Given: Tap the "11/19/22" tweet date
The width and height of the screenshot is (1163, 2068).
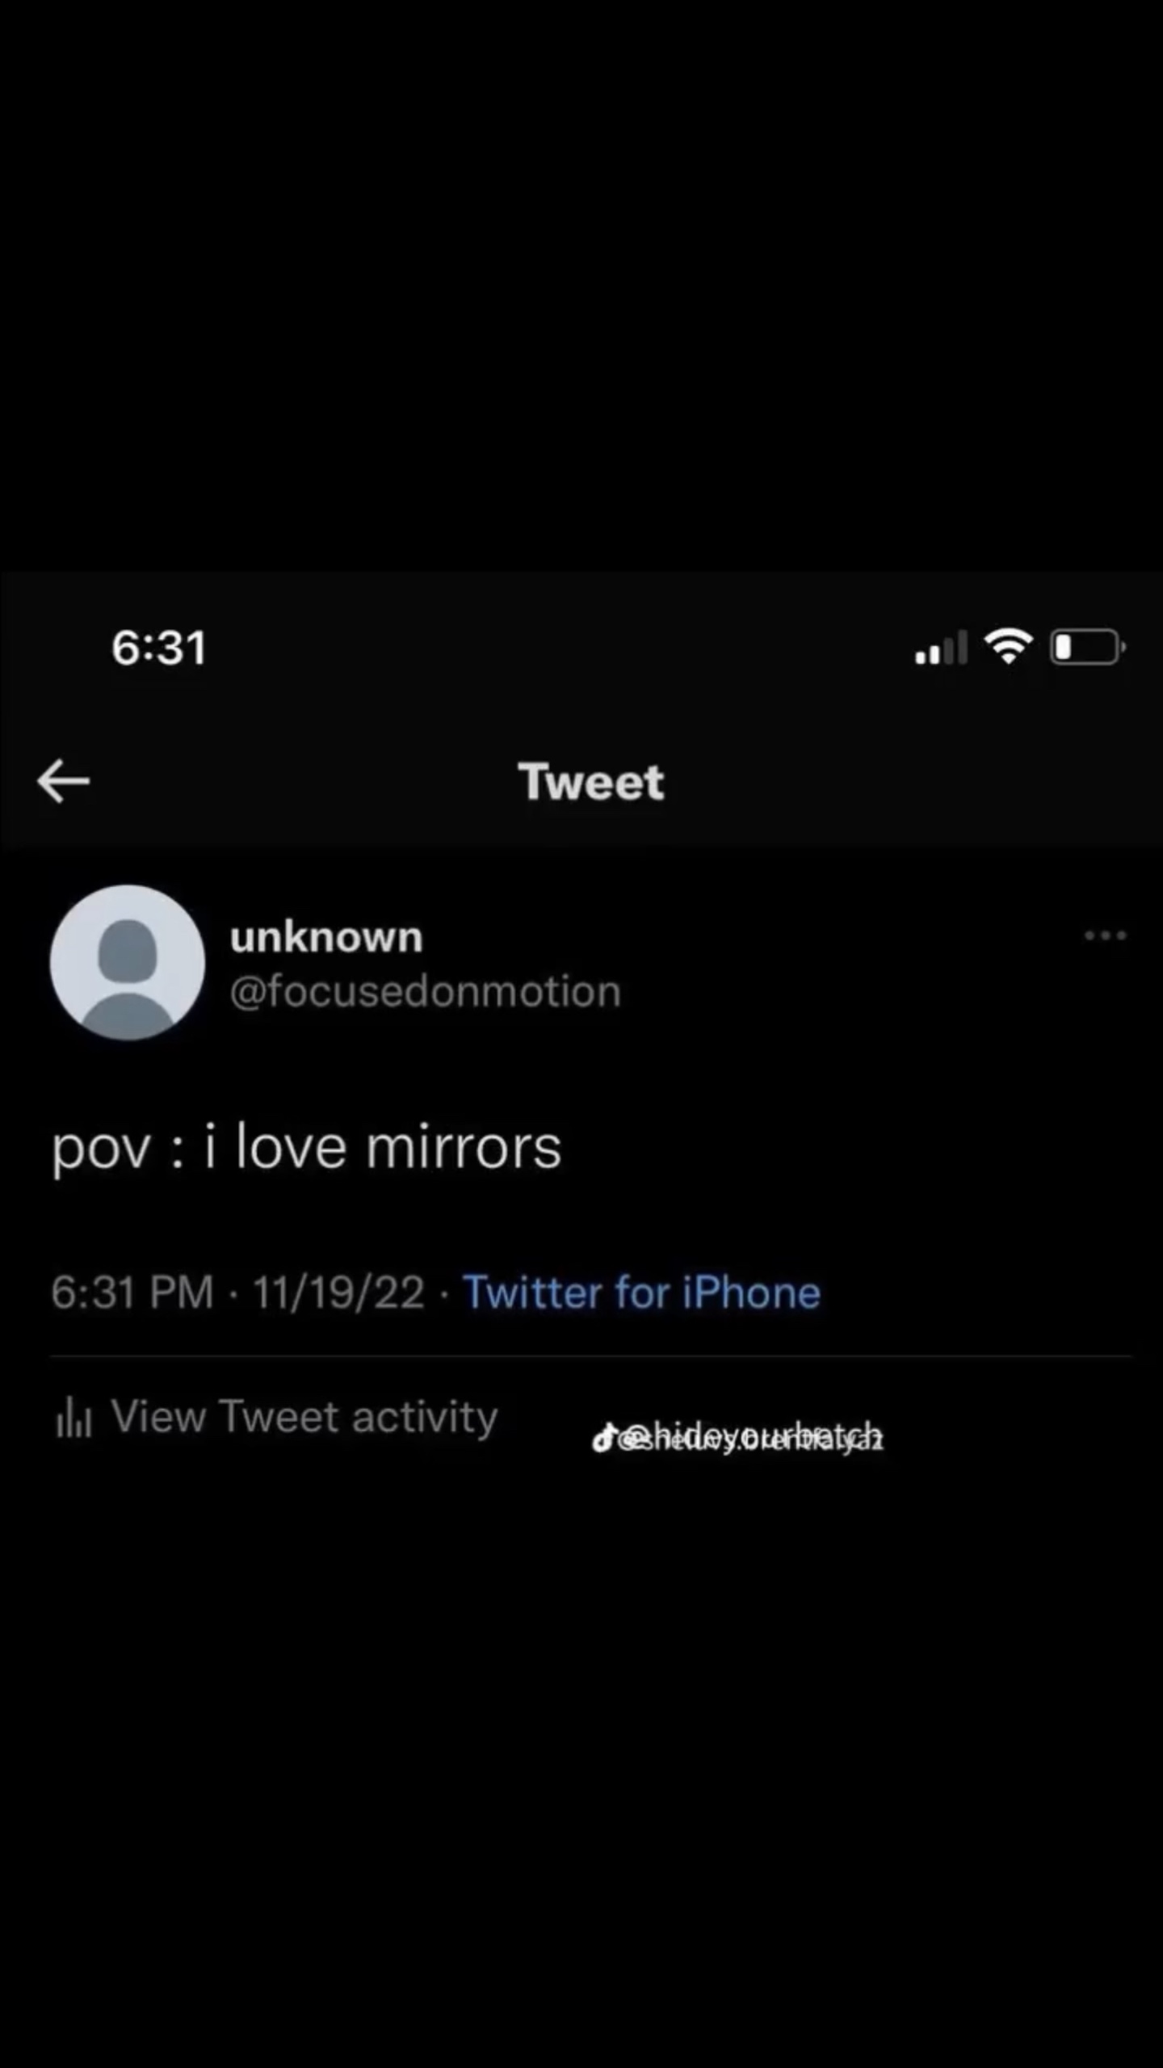Looking at the screenshot, I should [338, 1292].
